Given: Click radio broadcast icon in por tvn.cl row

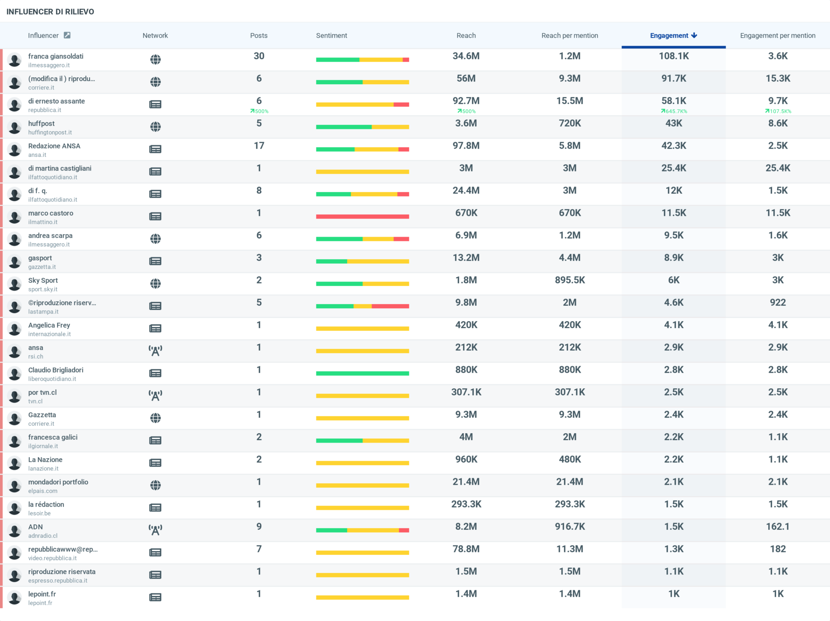Looking at the screenshot, I should coord(156,396).
